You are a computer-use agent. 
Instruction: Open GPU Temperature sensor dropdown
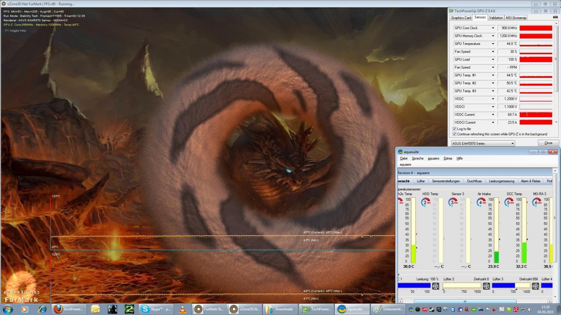pyautogui.click(x=493, y=44)
